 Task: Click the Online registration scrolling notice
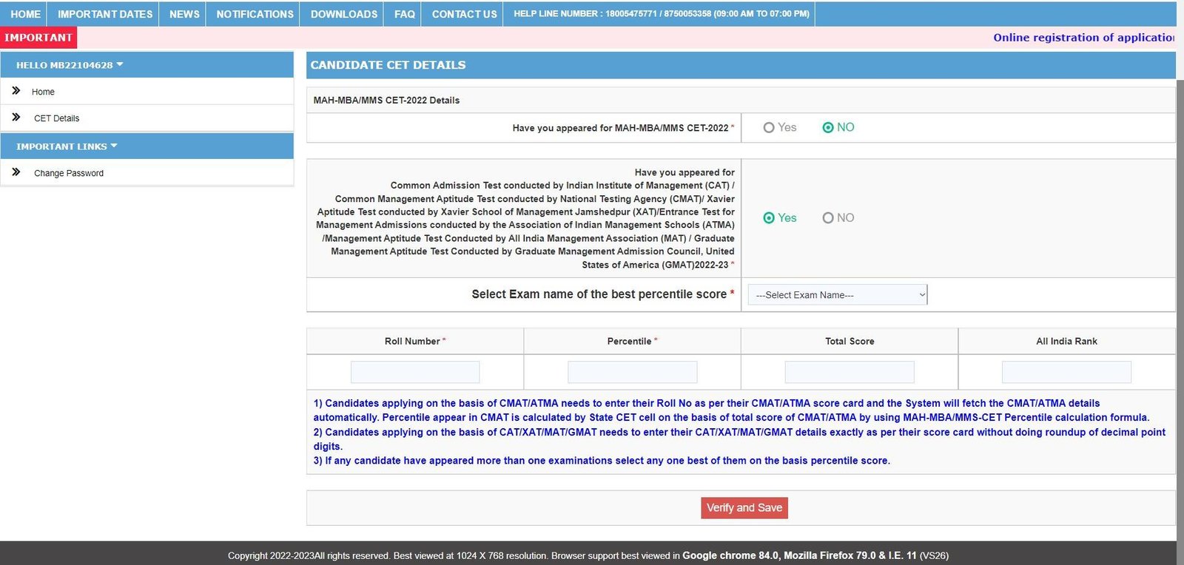click(x=1083, y=38)
